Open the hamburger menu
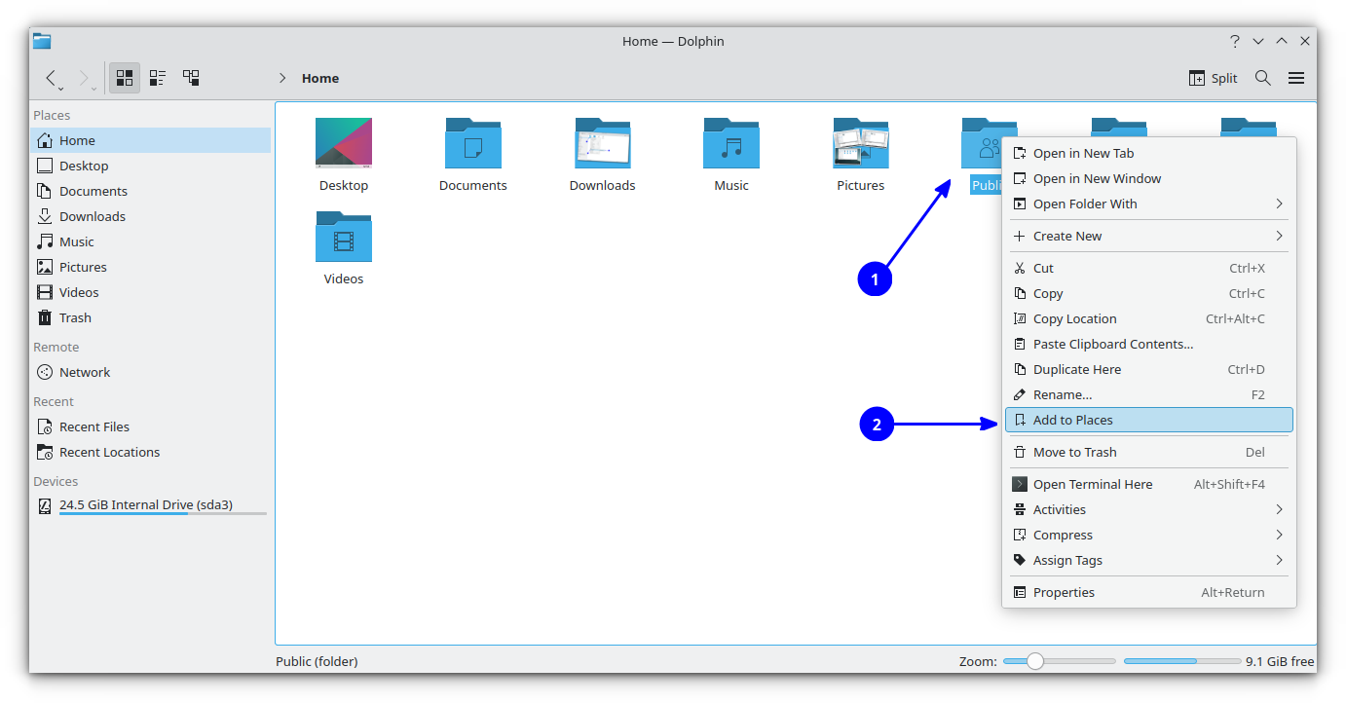This screenshot has height=704, width=1346. pyautogui.click(x=1296, y=78)
